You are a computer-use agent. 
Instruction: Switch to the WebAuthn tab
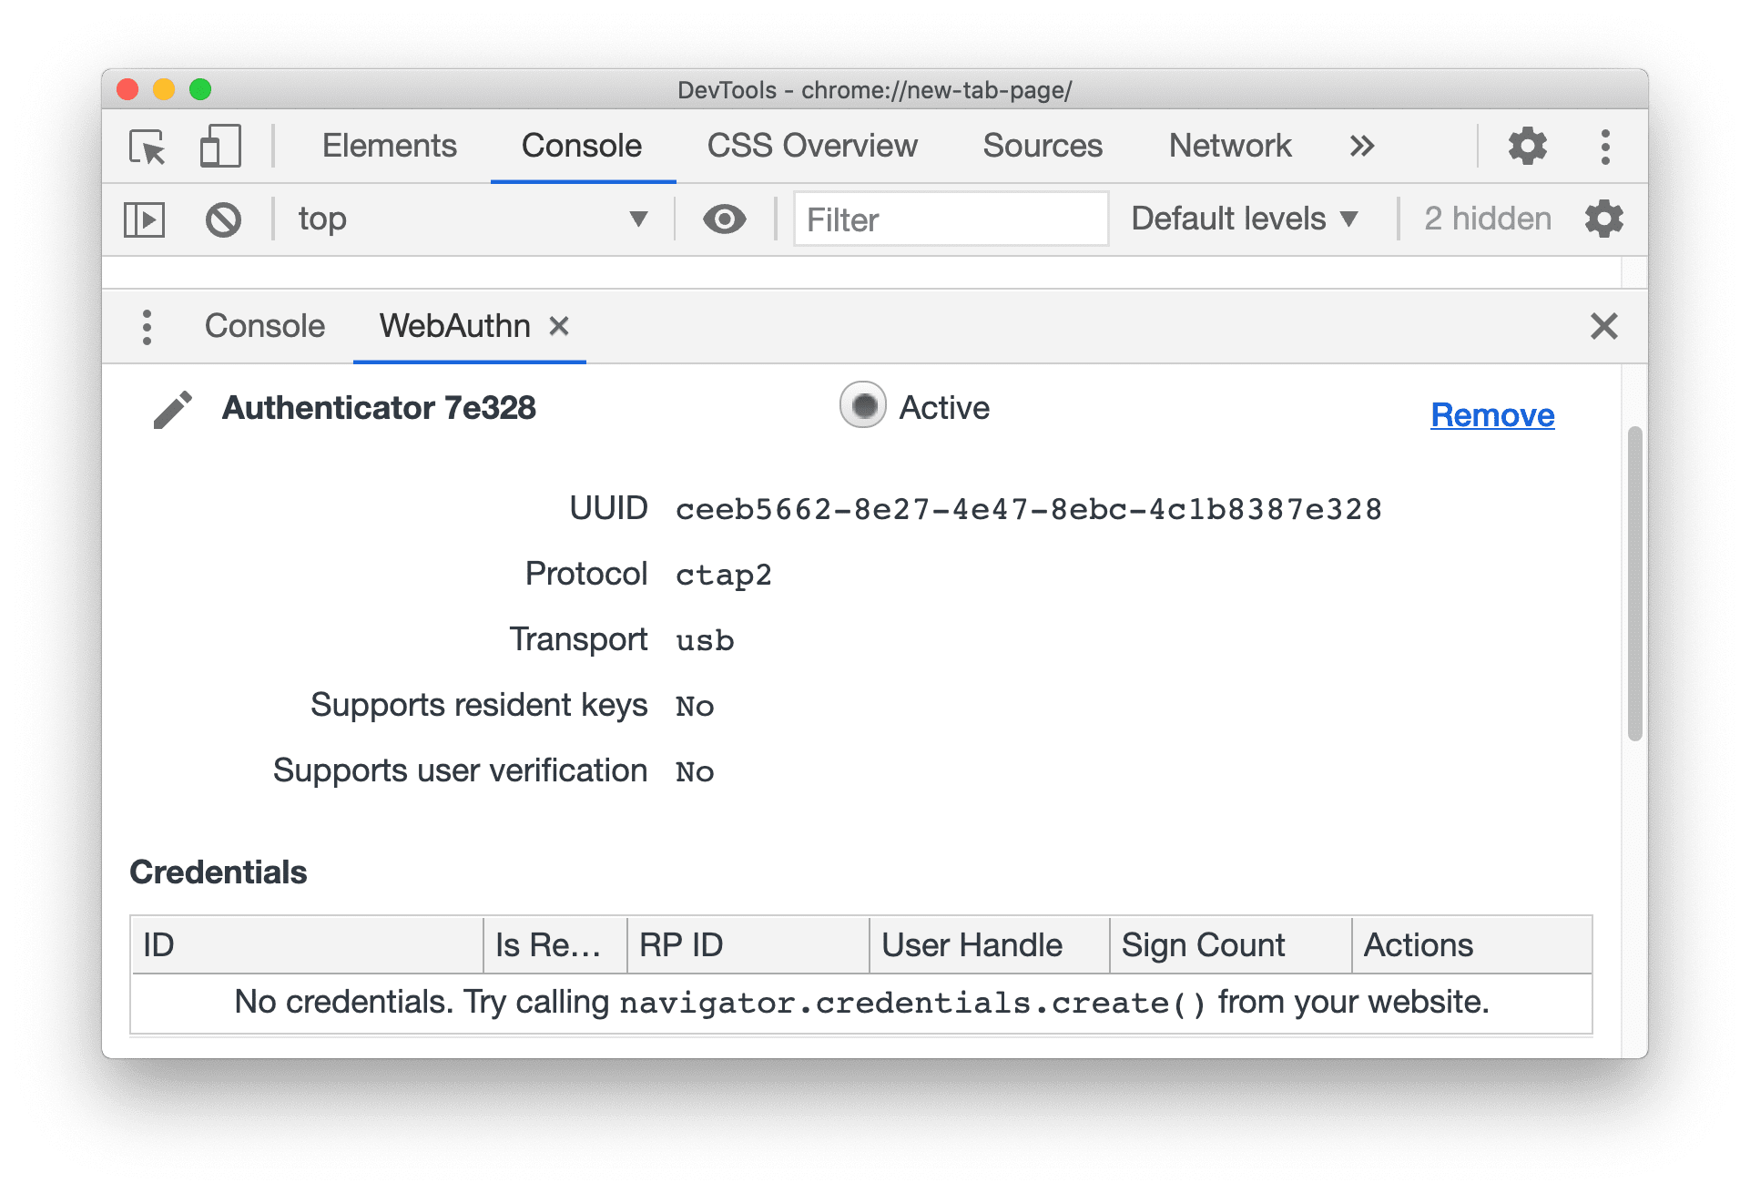click(454, 324)
